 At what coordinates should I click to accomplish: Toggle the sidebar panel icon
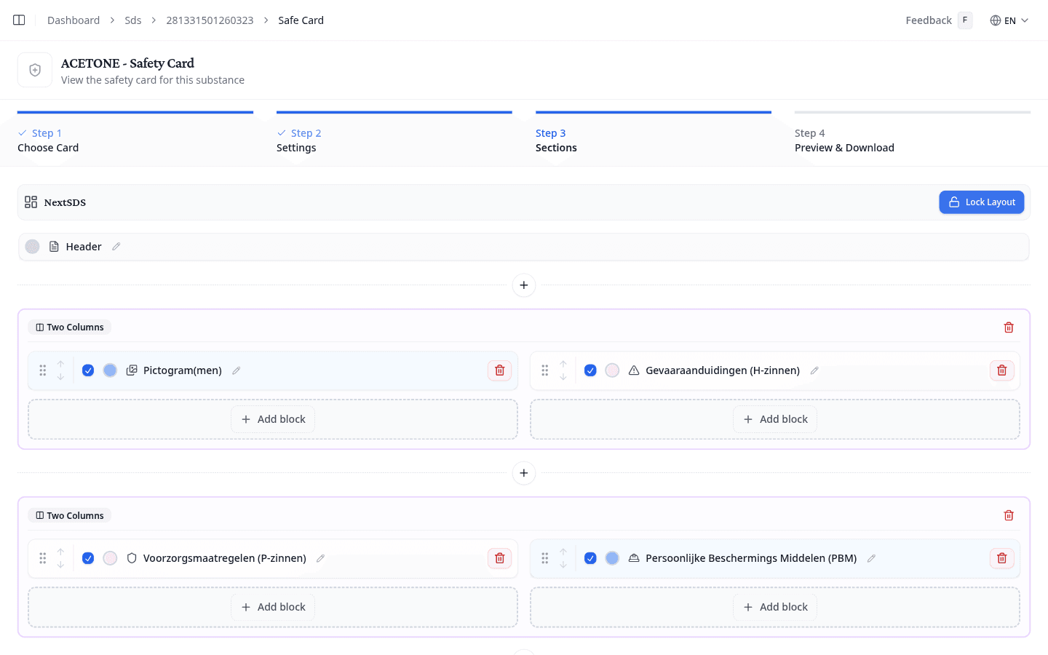pos(19,20)
